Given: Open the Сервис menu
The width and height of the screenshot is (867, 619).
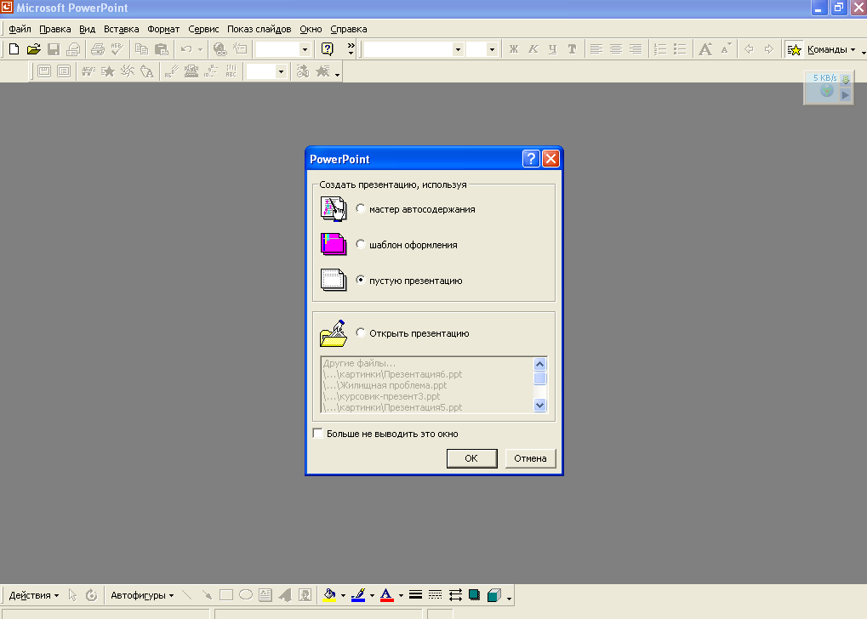Looking at the screenshot, I should pos(203,29).
